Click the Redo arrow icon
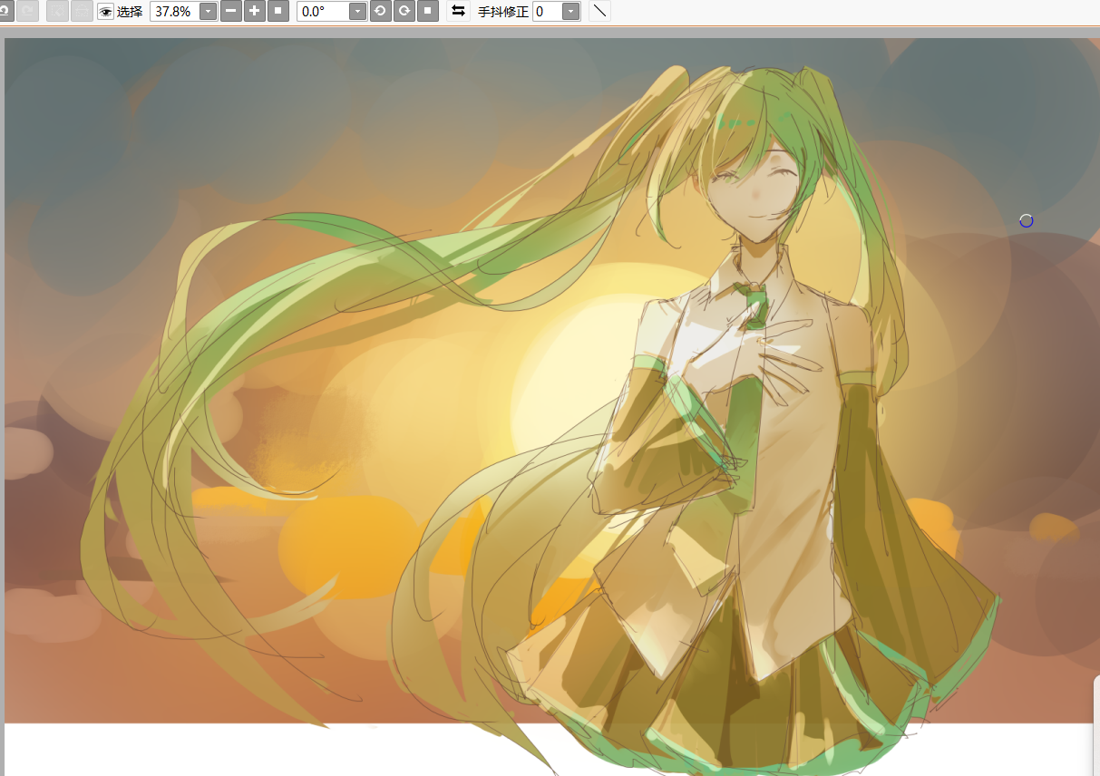The height and width of the screenshot is (776, 1100). click(x=27, y=11)
